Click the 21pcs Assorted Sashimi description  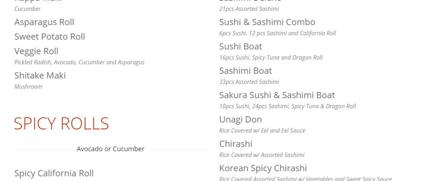pyautogui.click(x=249, y=9)
